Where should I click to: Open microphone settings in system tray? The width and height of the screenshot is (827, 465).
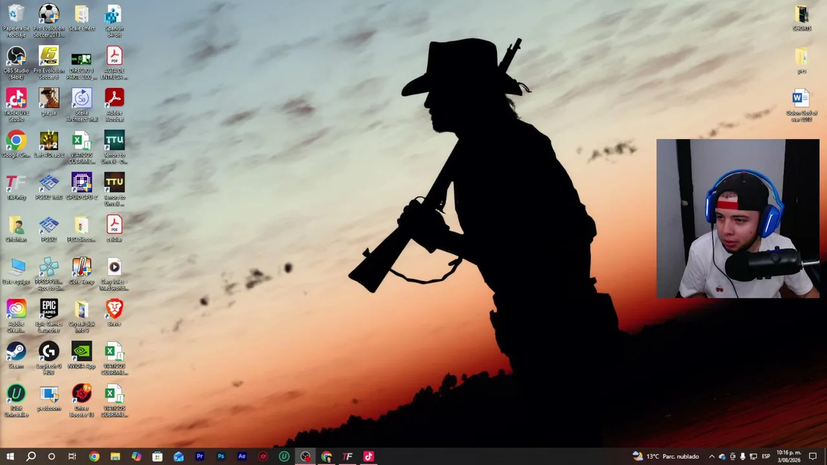tap(742, 457)
